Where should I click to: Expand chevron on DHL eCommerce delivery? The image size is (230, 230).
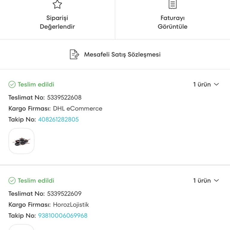[x=217, y=84]
